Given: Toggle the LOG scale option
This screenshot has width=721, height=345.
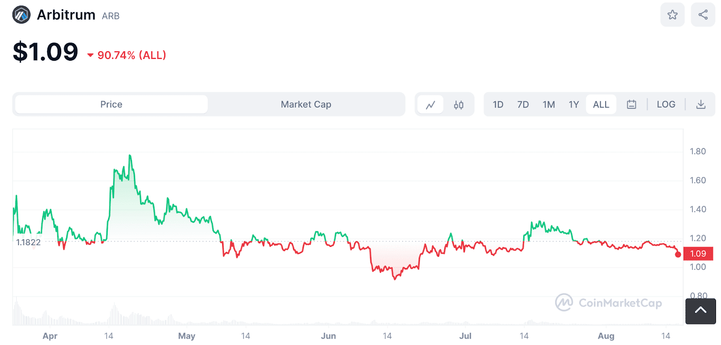Looking at the screenshot, I should coord(666,104).
